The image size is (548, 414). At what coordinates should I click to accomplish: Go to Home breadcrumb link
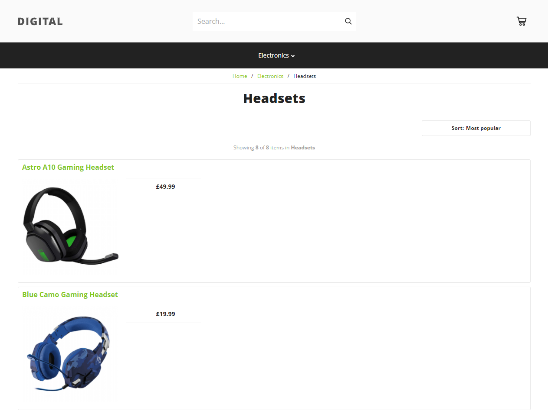pos(240,76)
